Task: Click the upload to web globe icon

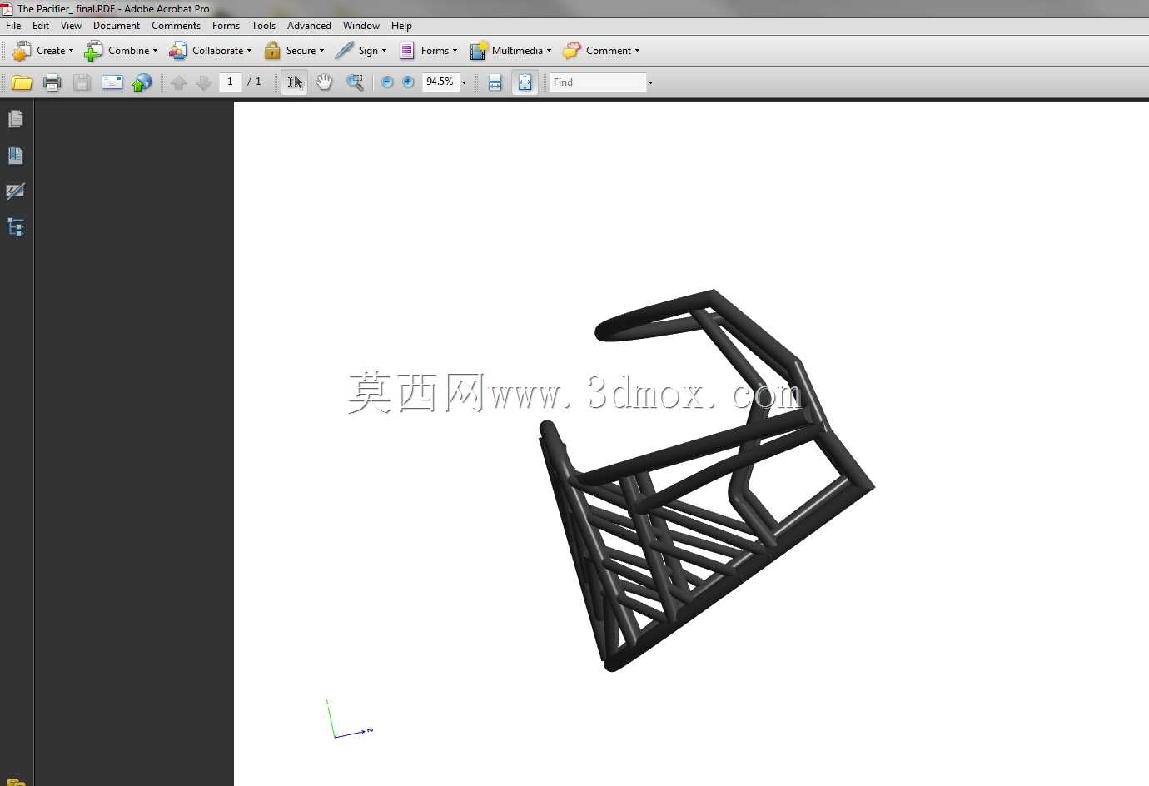Action: 142,82
